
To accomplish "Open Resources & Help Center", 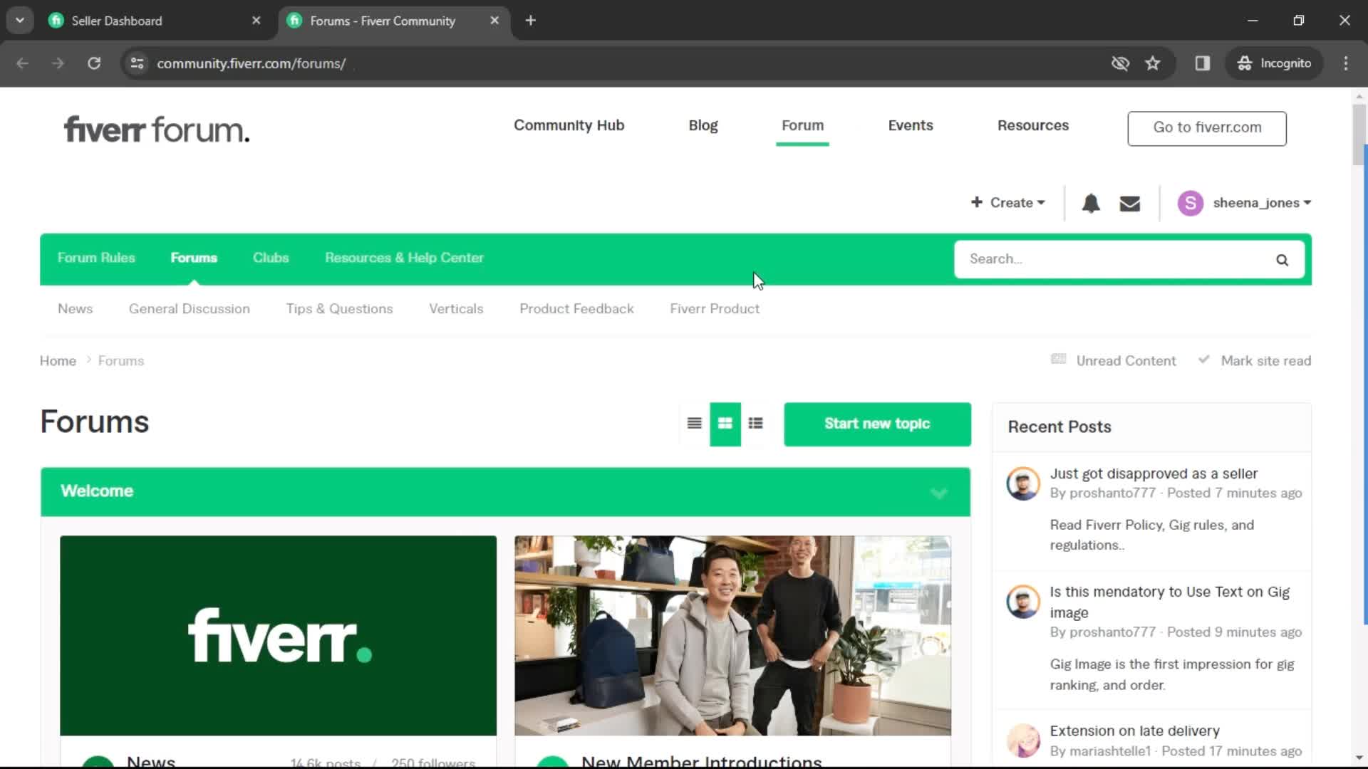I will (x=404, y=258).
